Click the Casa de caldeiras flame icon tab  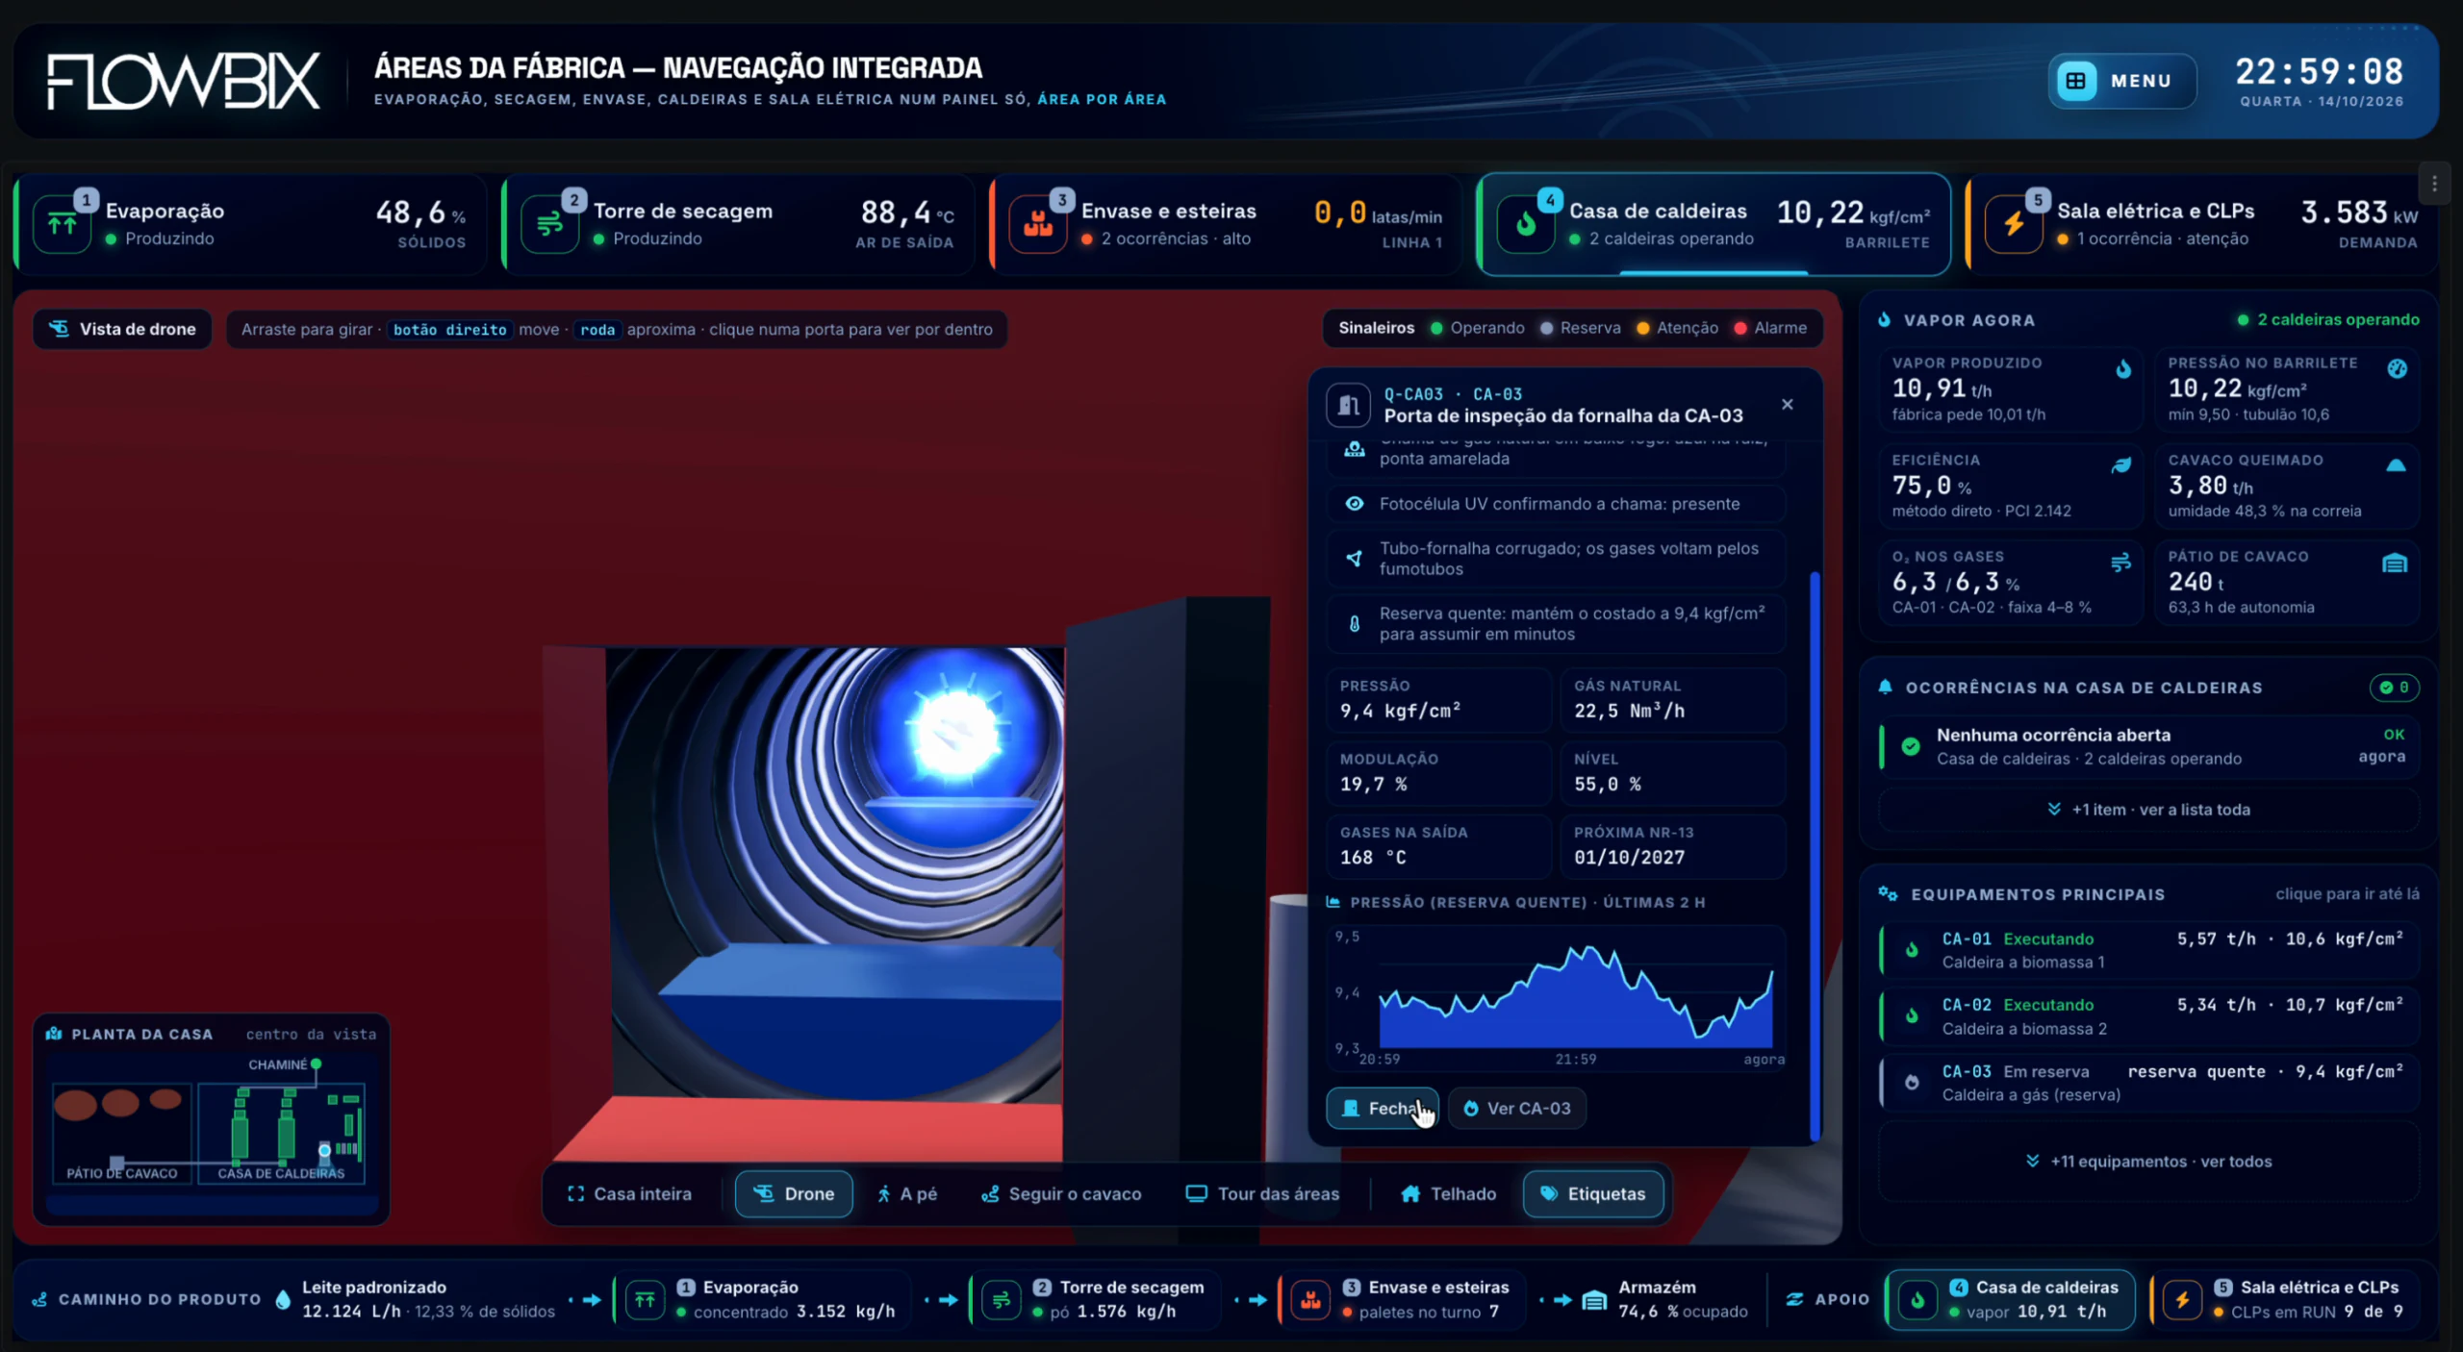pos(1525,225)
